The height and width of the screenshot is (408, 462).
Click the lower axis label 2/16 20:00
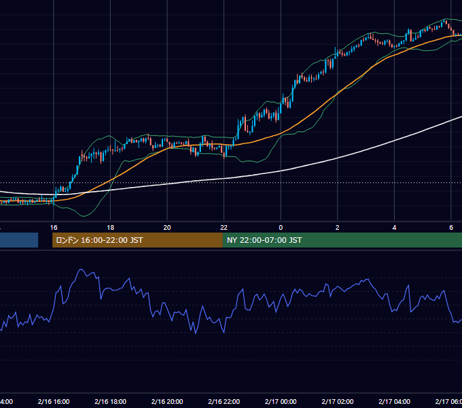point(167,401)
